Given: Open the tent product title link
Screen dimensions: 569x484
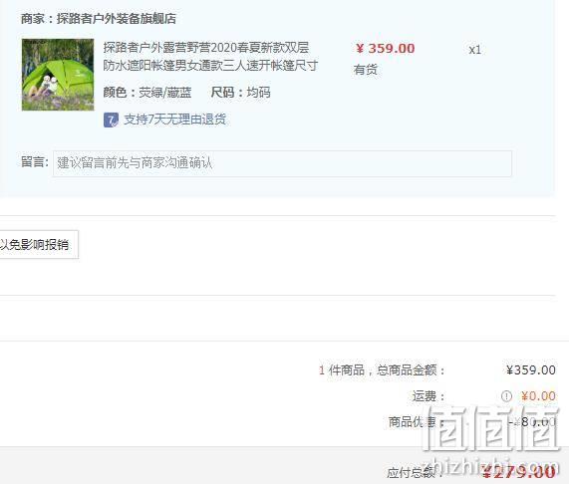Looking at the screenshot, I should 210,57.
